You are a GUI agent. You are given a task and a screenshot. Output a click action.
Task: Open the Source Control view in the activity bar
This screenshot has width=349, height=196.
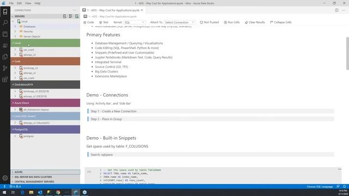[5, 68]
